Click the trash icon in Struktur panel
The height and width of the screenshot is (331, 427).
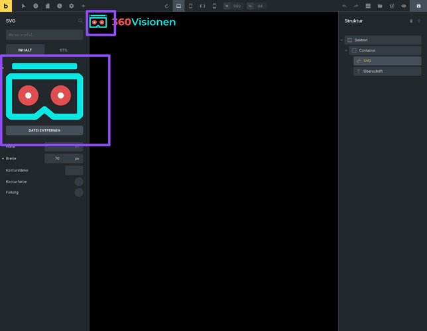[411, 21]
